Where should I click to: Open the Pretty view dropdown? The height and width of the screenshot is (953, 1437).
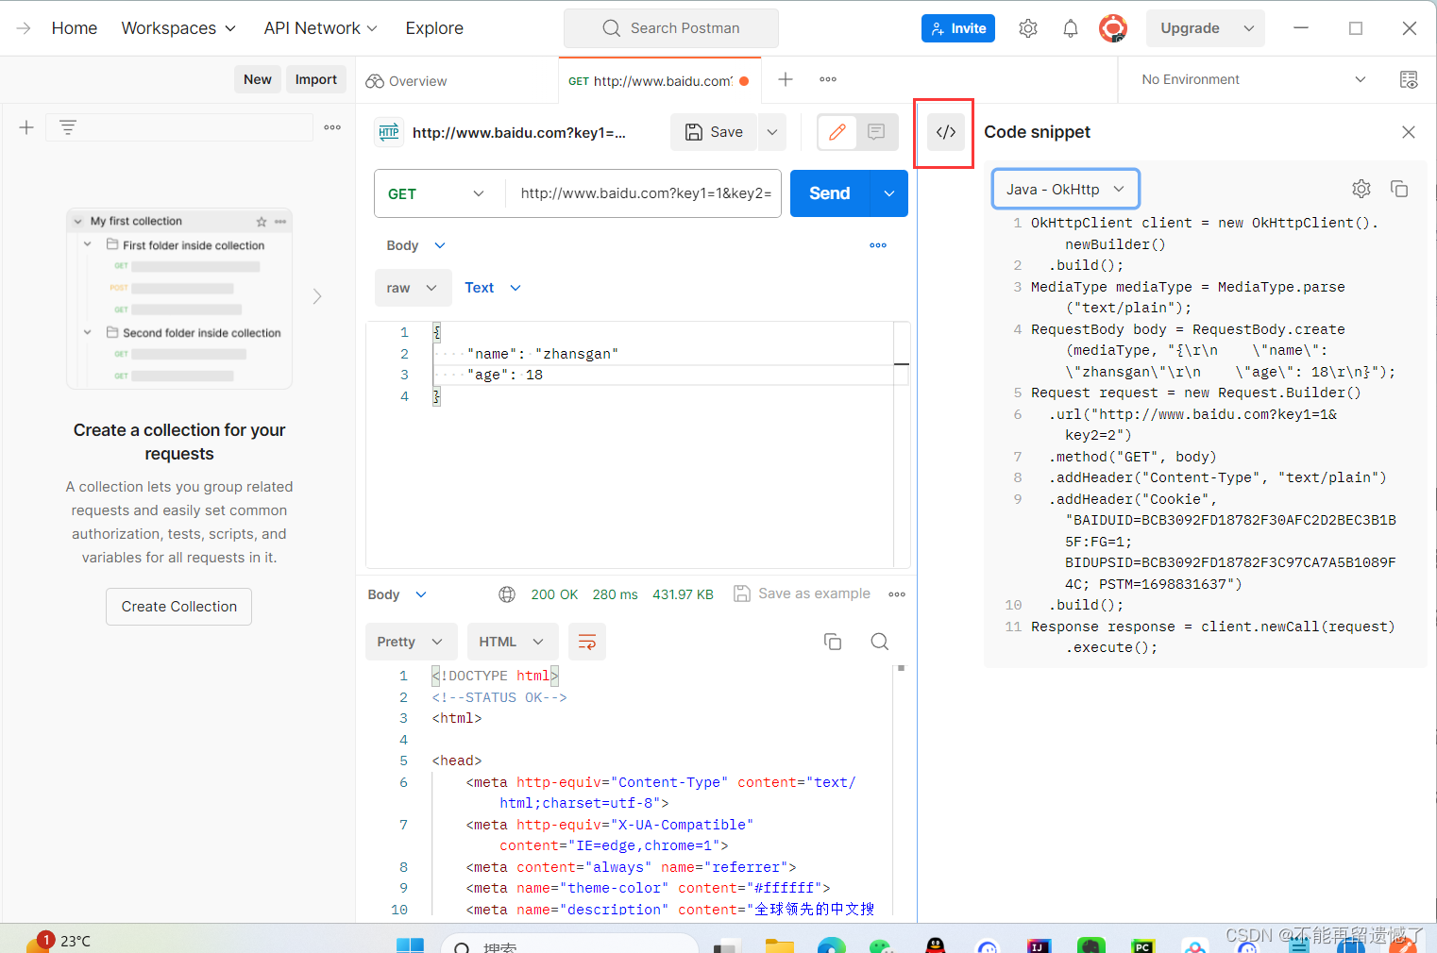[x=411, y=642]
